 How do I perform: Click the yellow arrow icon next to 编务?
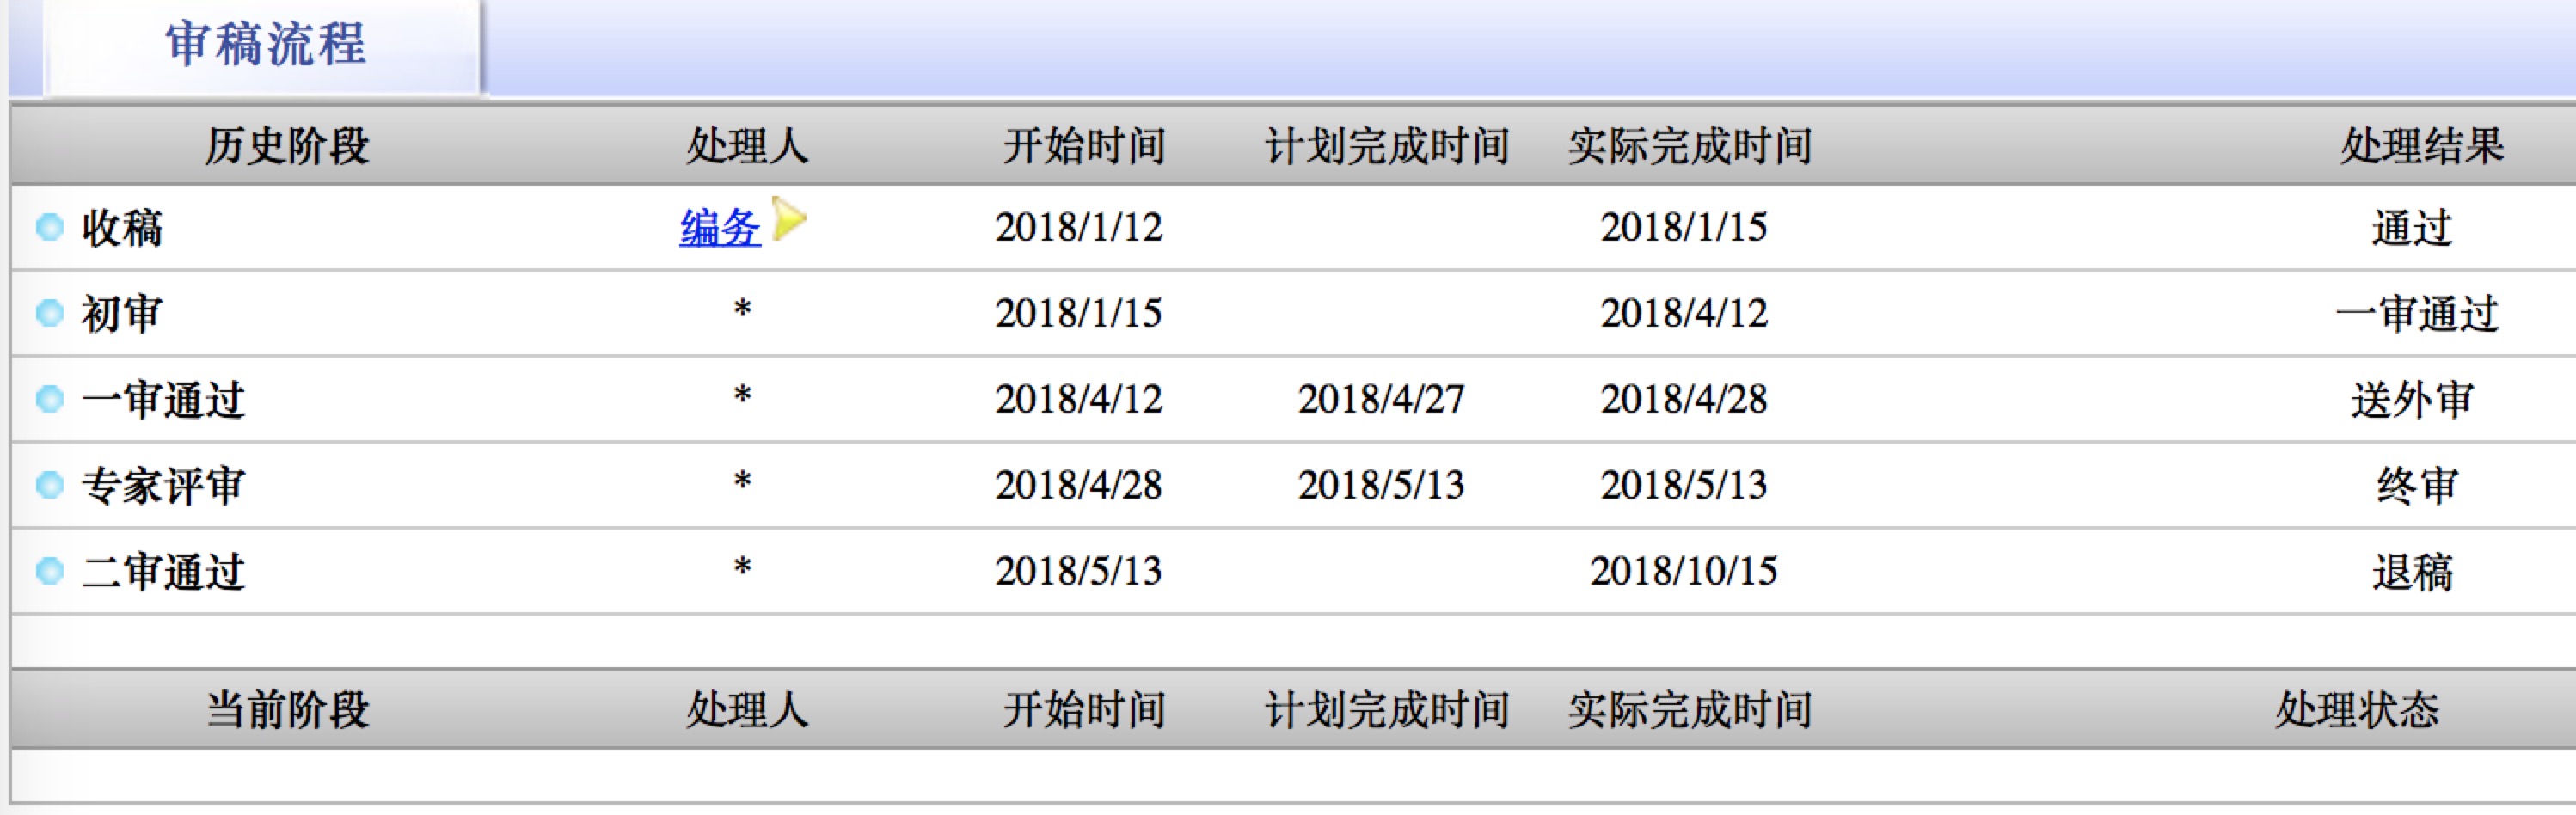pyautogui.click(x=788, y=220)
